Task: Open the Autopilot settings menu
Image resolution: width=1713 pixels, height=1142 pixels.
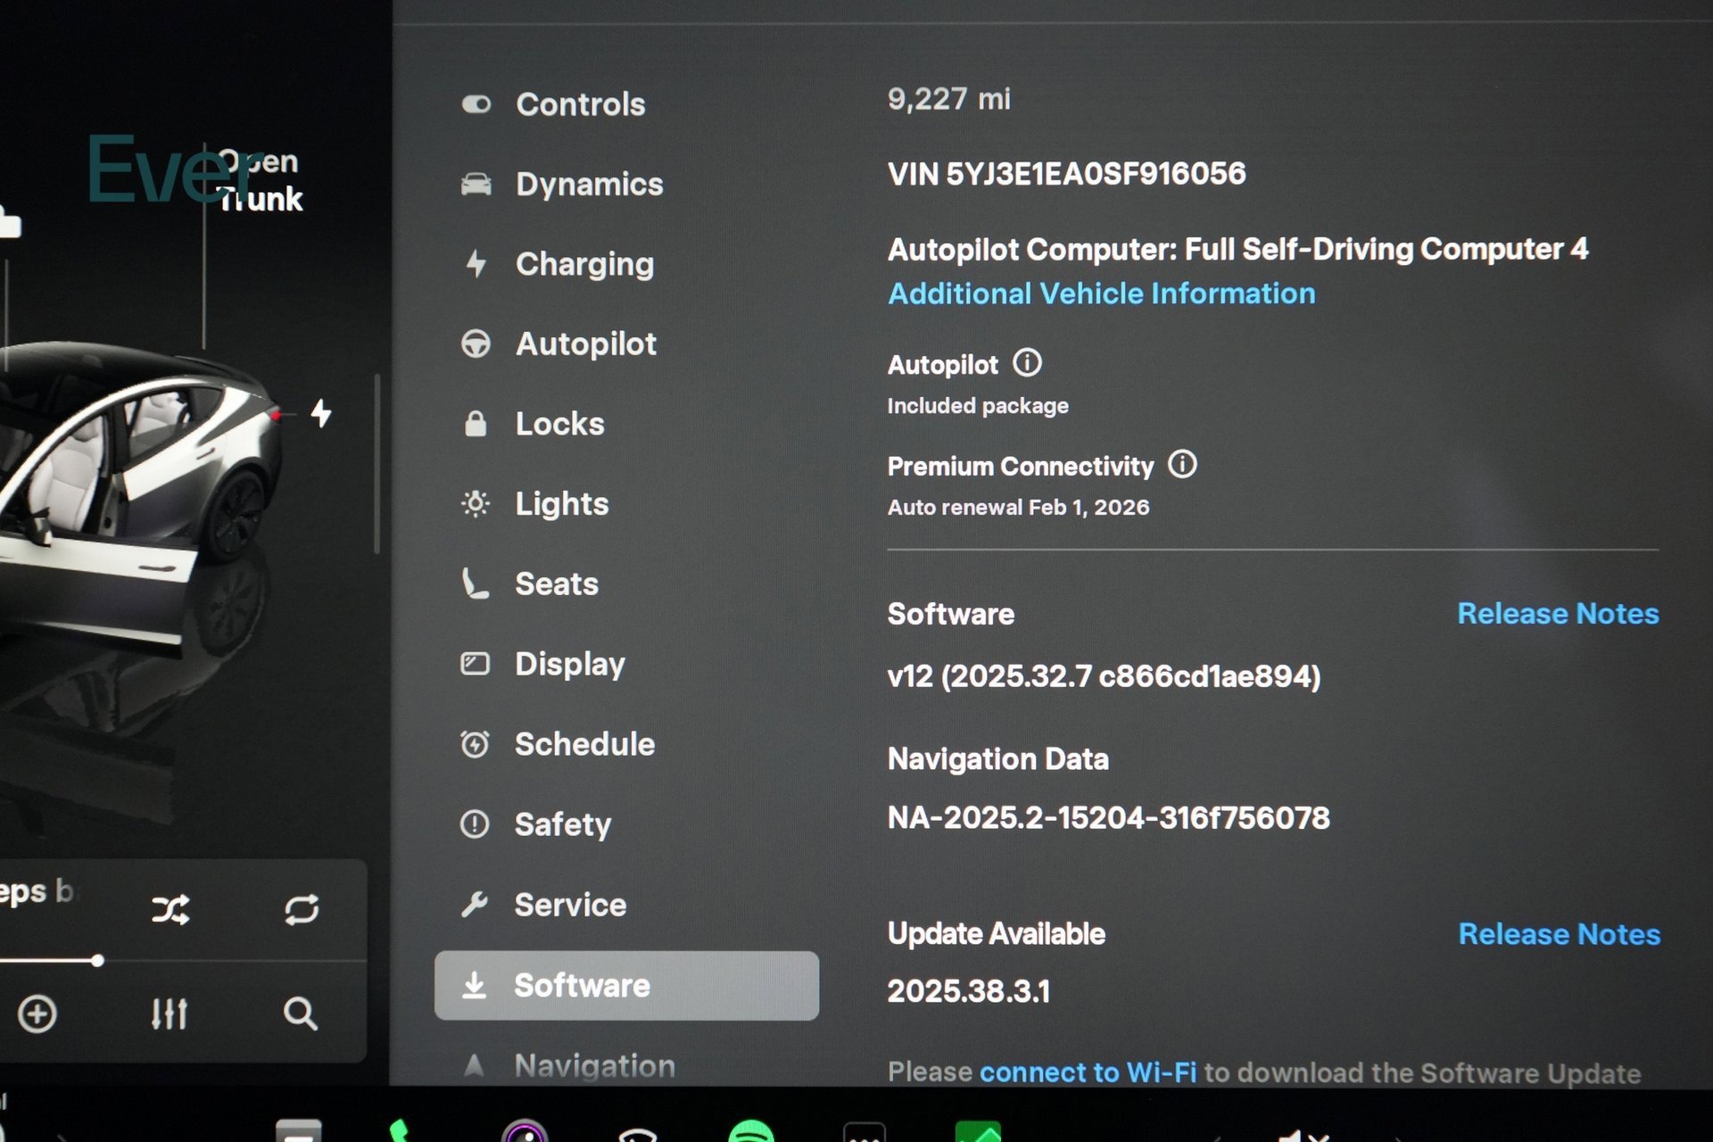Action: click(x=585, y=344)
